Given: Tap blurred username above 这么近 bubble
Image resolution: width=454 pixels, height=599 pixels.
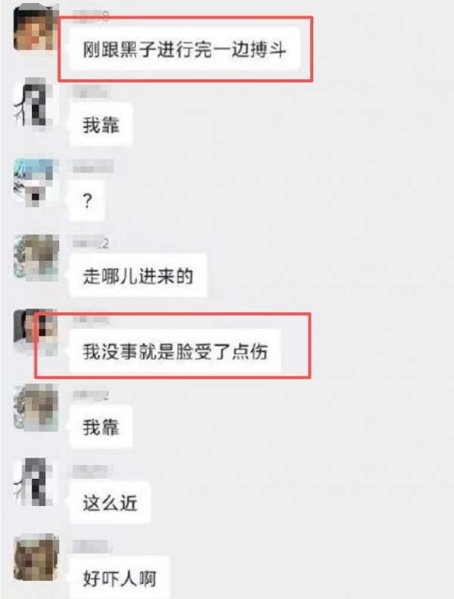Looking at the screenshot, I should 92,470.
